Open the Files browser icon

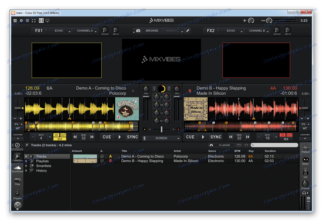tap(17, 181)
